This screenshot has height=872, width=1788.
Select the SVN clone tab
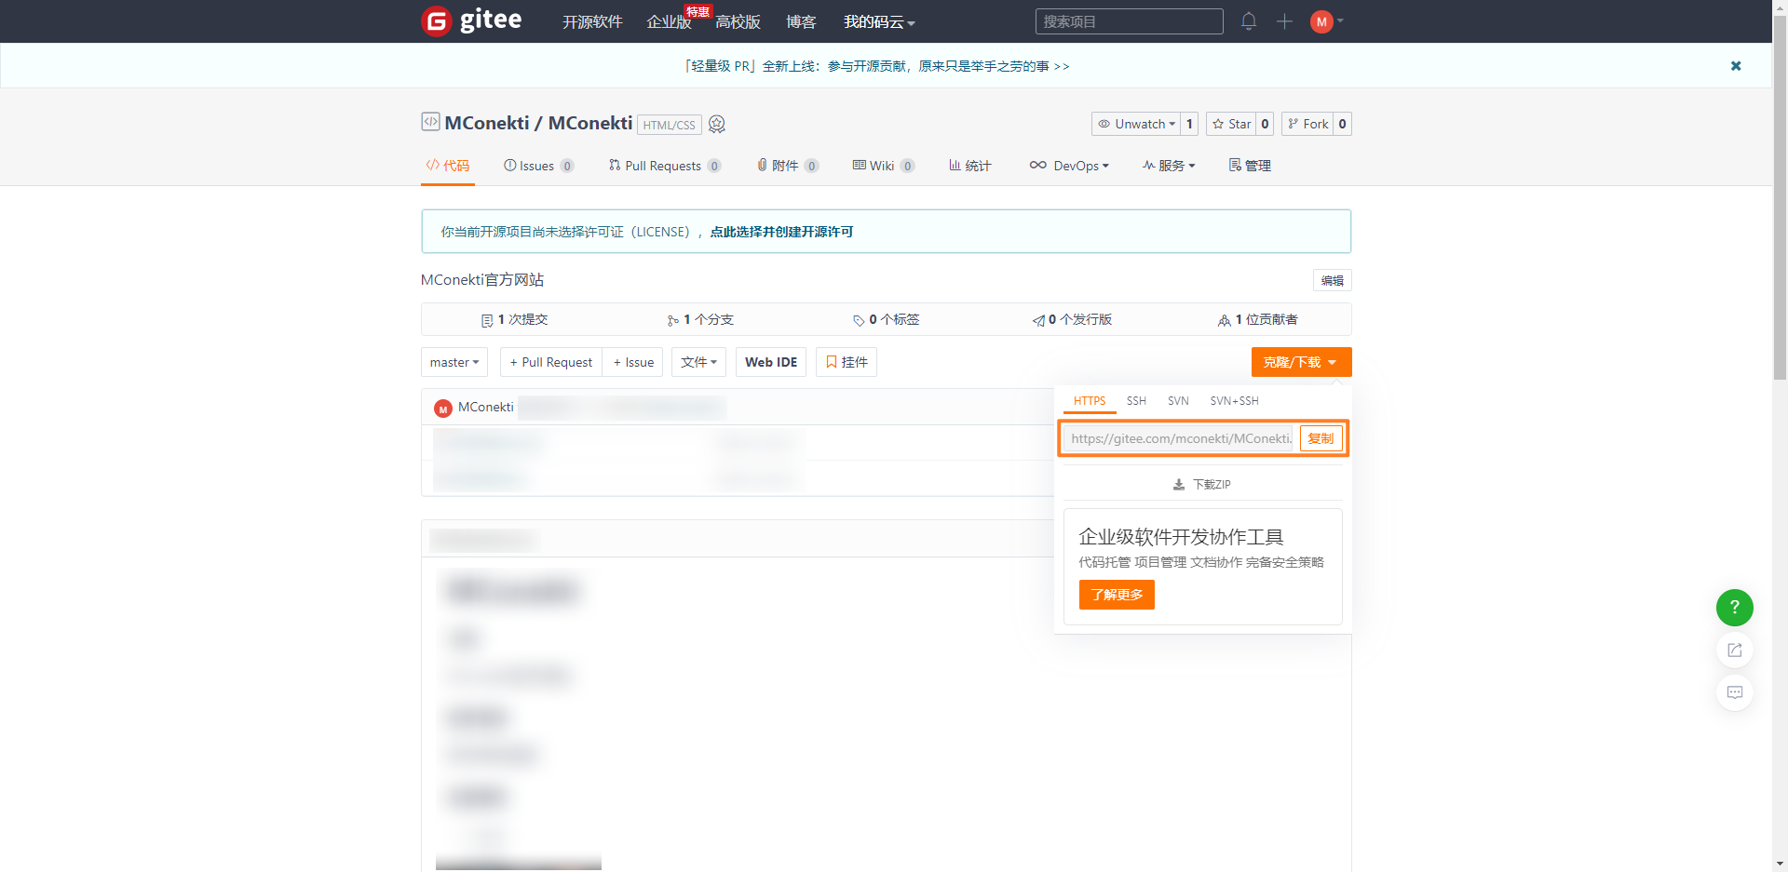click(1178, 401)
